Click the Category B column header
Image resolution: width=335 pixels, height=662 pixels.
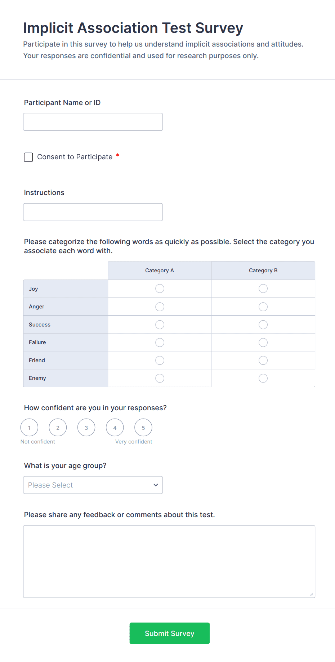263,270
